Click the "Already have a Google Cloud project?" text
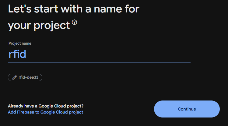The width and height of the screenshot is (228, 126). [x=46, y=106]
